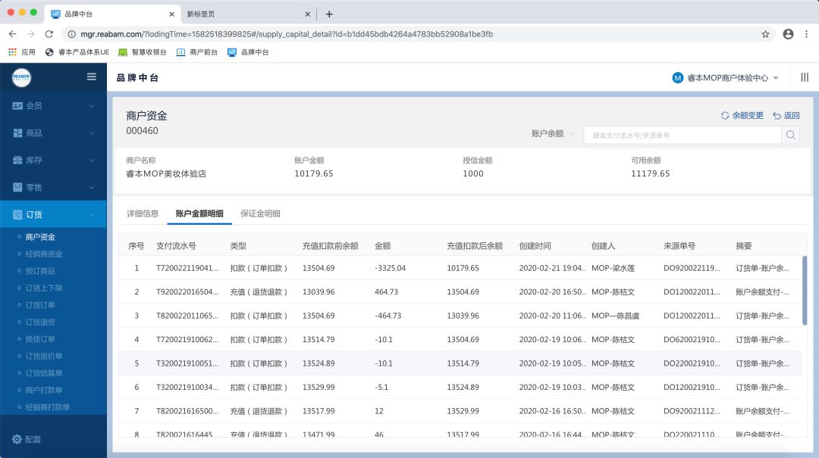Image resolution: width=819 pixels, height=458 pixels.
Task: Expand the 商品 chevron
Action: click(92, 133)
